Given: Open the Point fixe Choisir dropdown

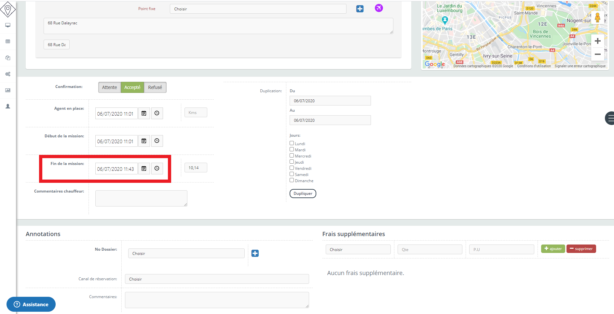Looking at the screenshot, I should coord(258,9).
